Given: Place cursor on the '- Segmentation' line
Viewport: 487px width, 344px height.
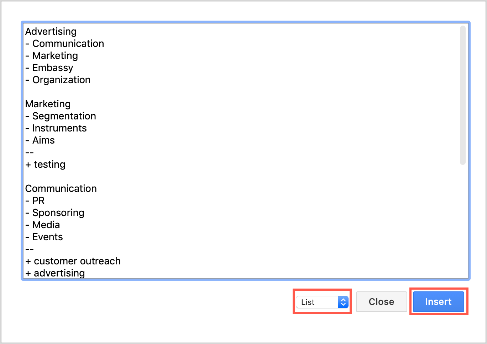Looking at the screenshot, I should [x=61, y=116].
